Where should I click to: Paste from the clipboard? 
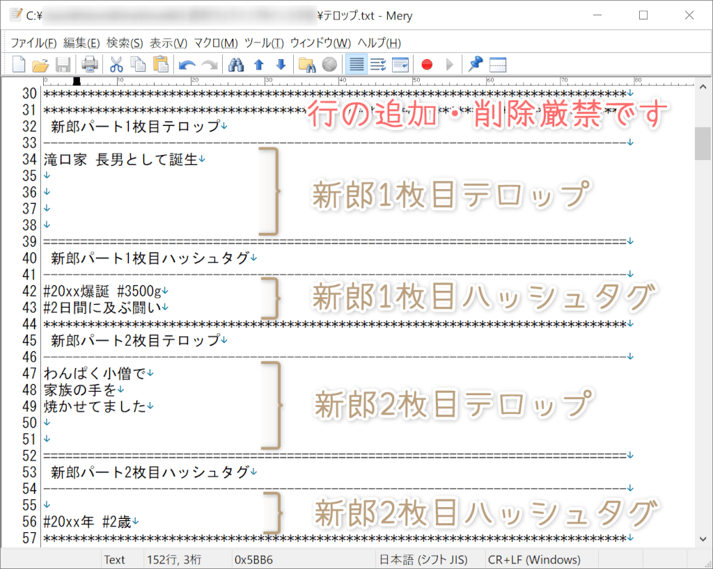click(x=160, y=64)
